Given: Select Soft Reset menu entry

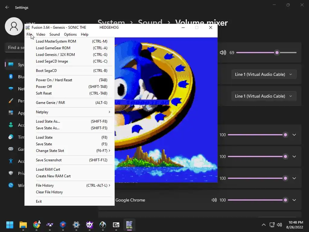Looking at the screenshot, I should (x=70, y=93).
